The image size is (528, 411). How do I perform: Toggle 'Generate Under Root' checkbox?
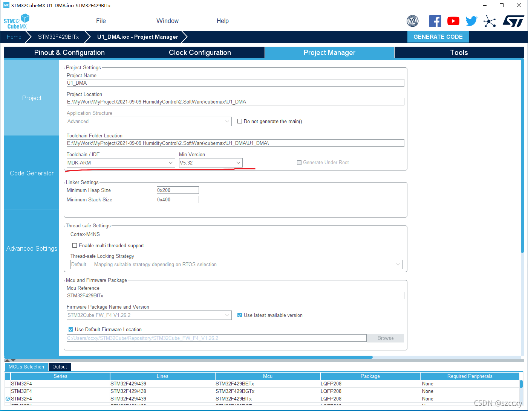[299, 163]
